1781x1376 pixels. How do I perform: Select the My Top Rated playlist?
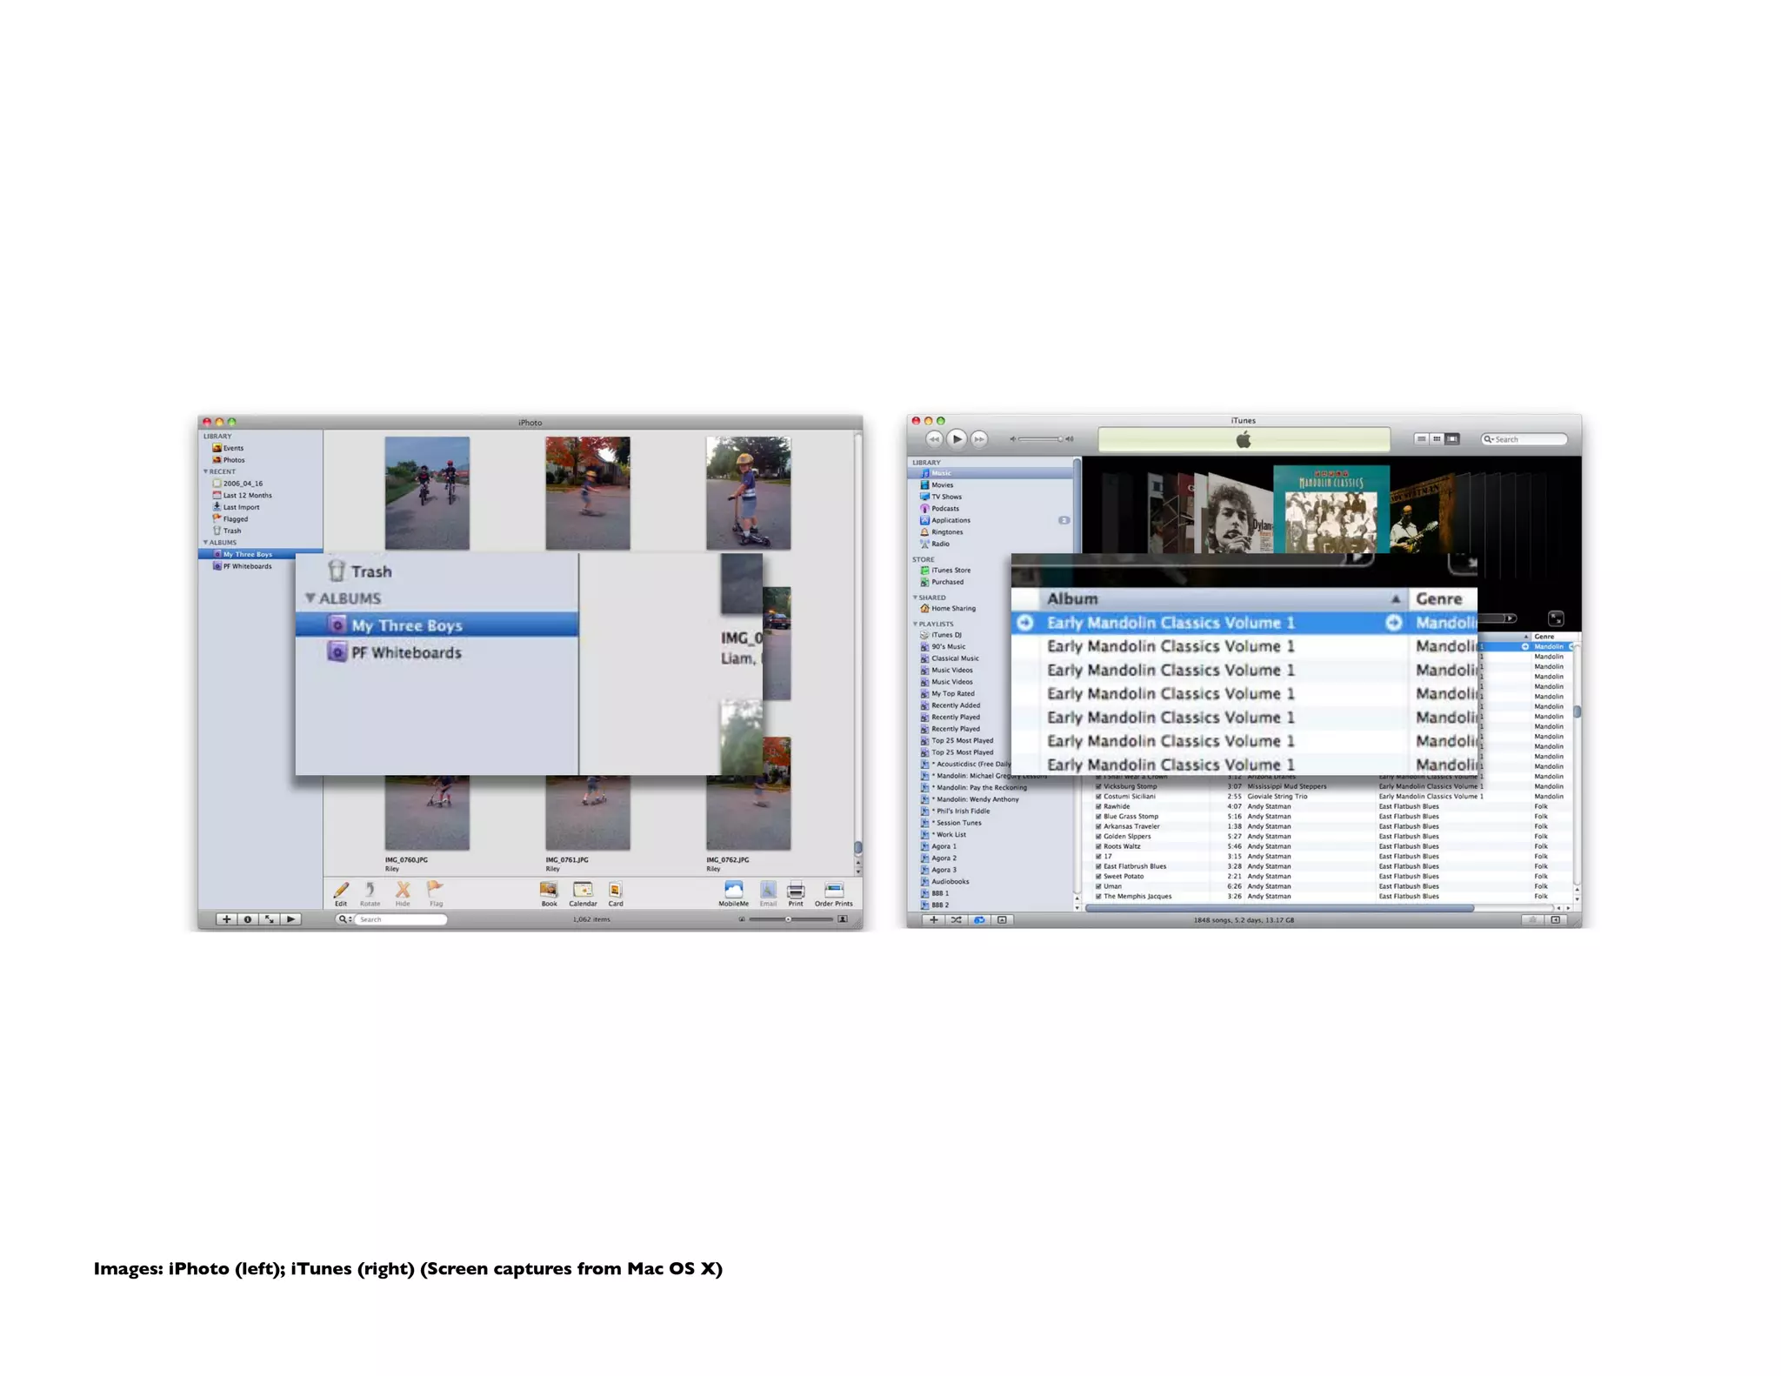(948, 694)
